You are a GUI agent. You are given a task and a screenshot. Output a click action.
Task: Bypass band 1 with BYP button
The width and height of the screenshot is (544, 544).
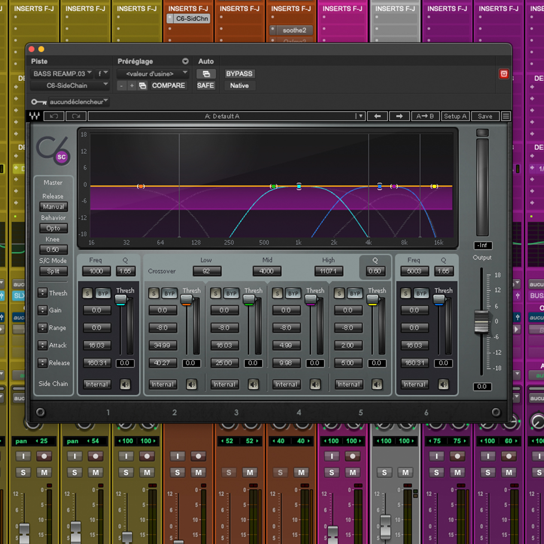click(103, 294)
